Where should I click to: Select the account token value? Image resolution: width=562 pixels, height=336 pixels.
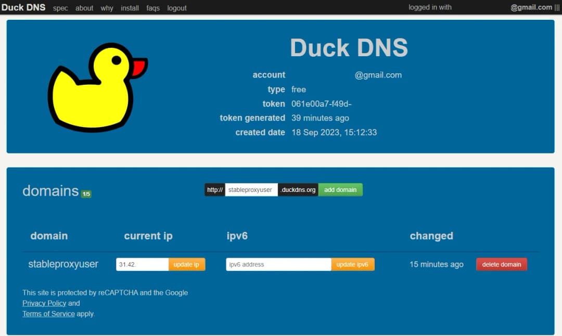tap(321, 104)
